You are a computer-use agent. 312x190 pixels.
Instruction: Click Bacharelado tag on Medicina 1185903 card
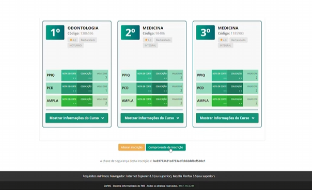[238, 40]
